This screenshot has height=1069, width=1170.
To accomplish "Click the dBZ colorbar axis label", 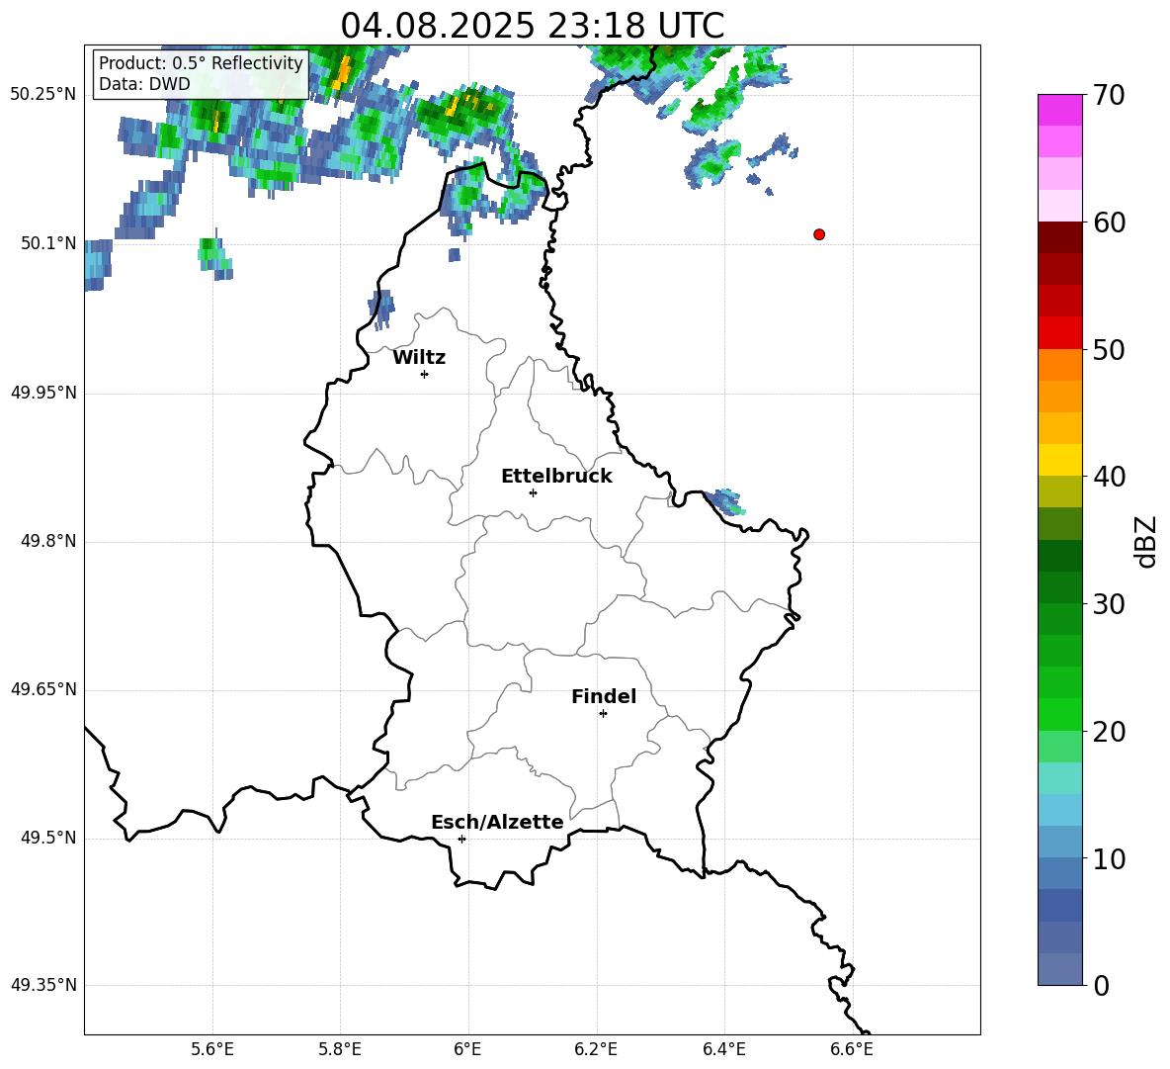I will pyautogui.click(x=1145, y=541).
